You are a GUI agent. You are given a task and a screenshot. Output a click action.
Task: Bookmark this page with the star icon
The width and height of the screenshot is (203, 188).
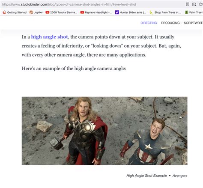pos(201,4)
